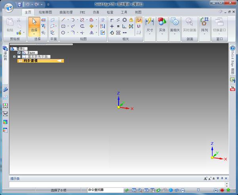
Task: Click the Fit view icon in status bar
Action: pos(146,190)
